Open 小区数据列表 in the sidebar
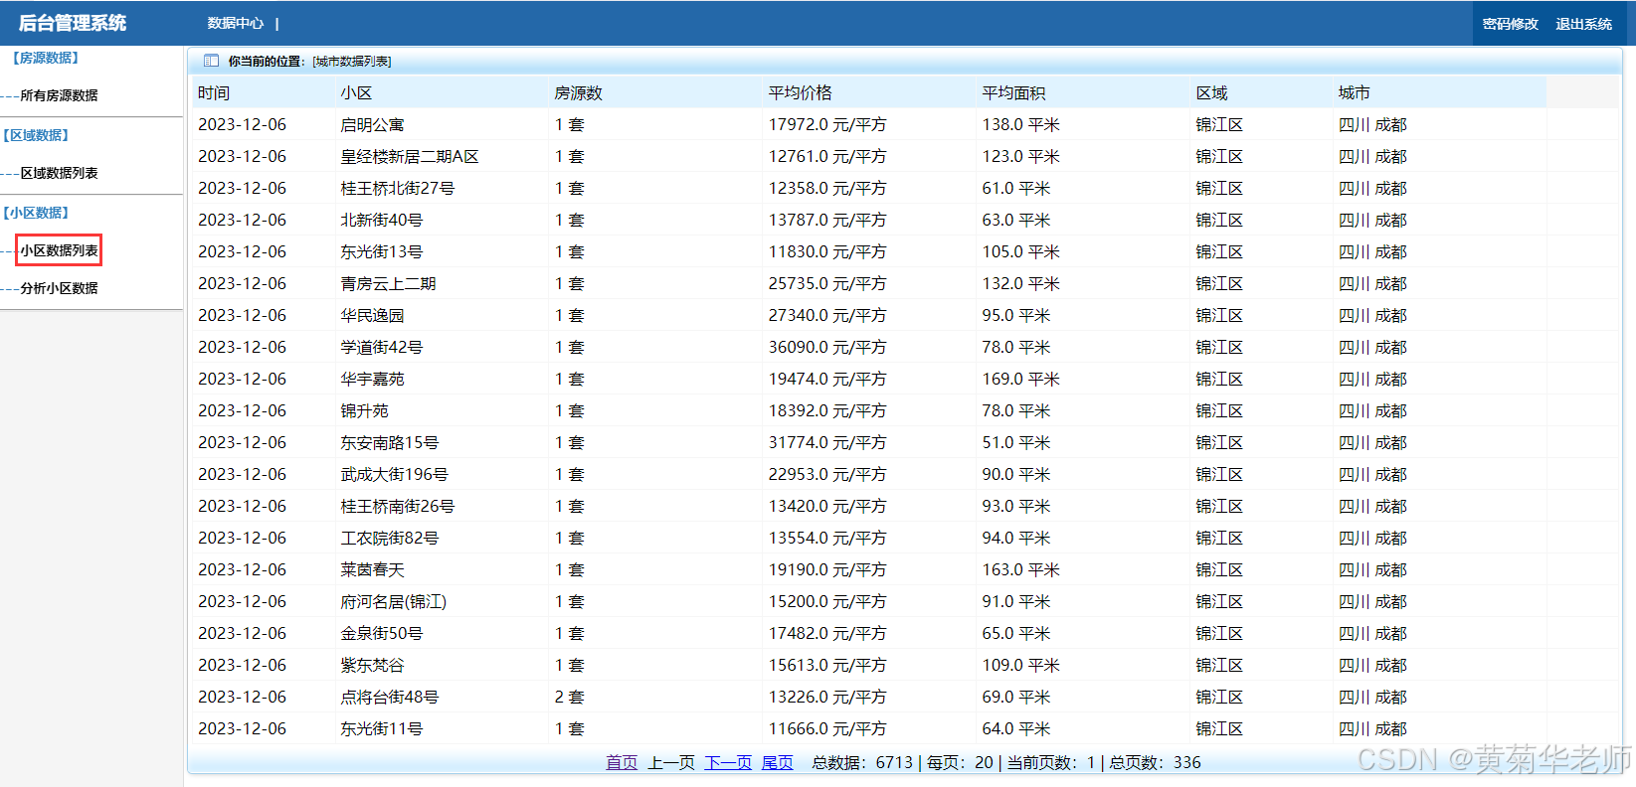 click(59, 250)
